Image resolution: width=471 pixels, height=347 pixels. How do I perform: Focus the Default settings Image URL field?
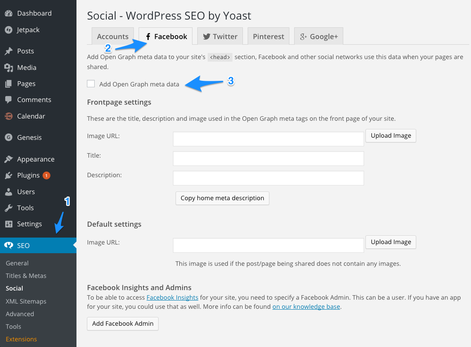268,245
